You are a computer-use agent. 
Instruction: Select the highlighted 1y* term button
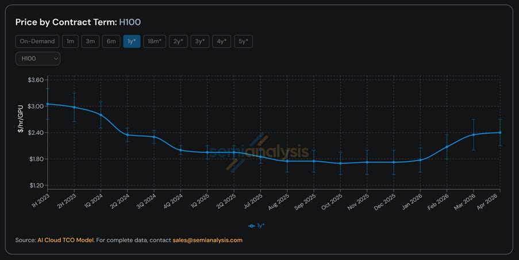click(132, 41)
